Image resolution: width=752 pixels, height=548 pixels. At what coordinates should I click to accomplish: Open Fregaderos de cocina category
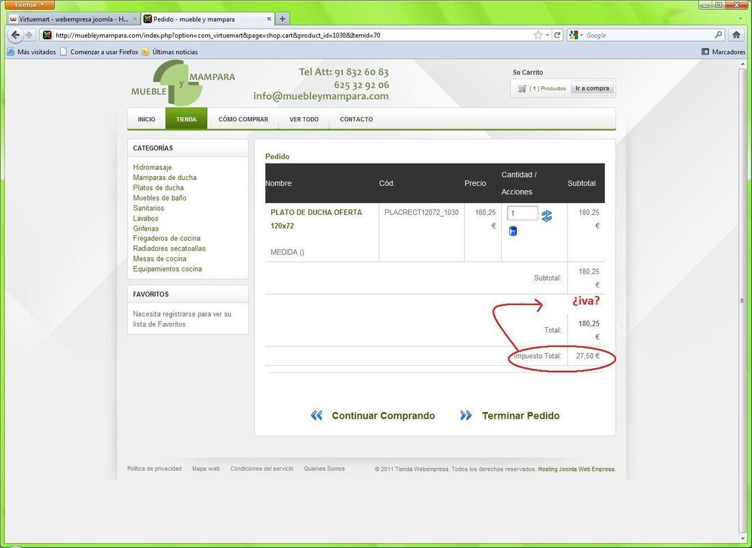[x=166, y=238]
